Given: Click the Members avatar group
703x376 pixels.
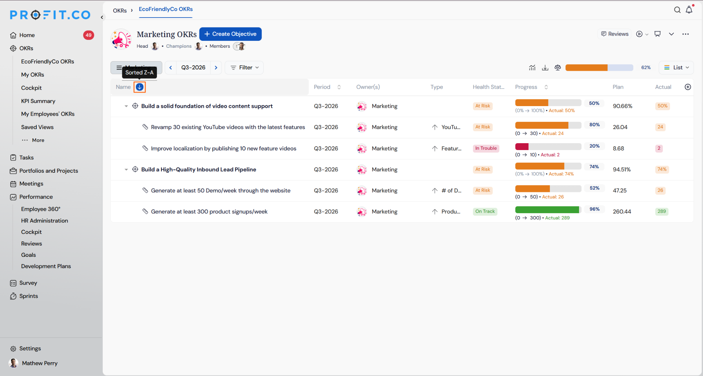Looking at the screenshot, I should pyautogui.click(x=240, y=46).
